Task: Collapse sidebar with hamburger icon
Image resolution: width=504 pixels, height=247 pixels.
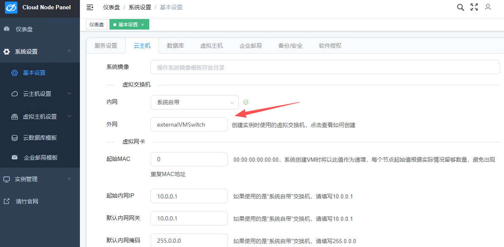Action: [90, 8]
